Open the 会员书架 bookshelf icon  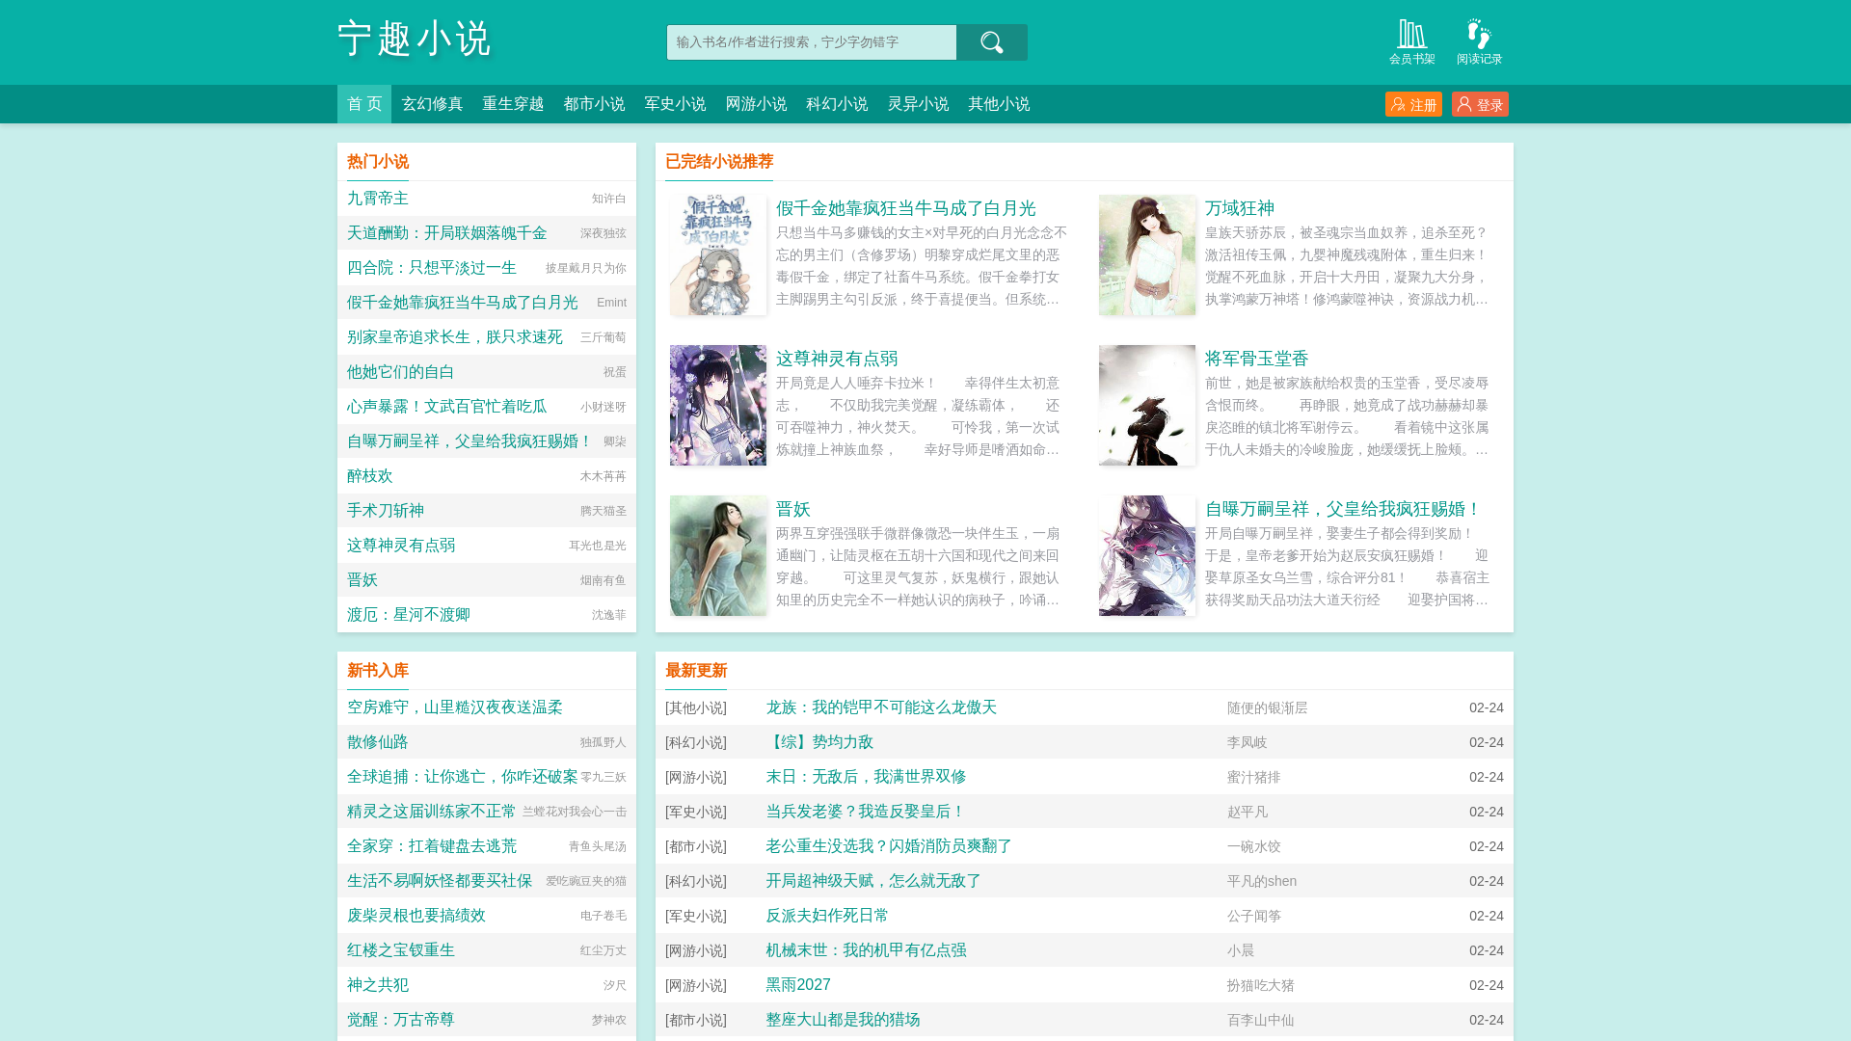click(x=1411, y=42)
